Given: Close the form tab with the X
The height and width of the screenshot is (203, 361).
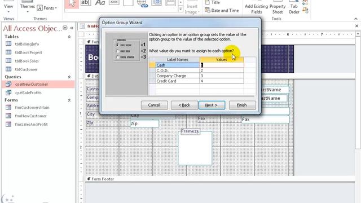Looking at the screenshot, I should (356, 26).
